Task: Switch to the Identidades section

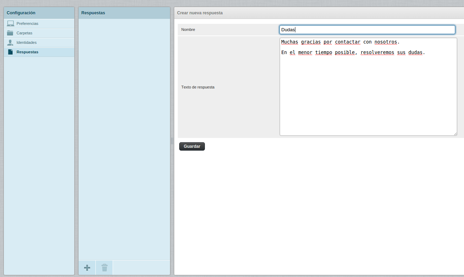Action: [26, 42]
